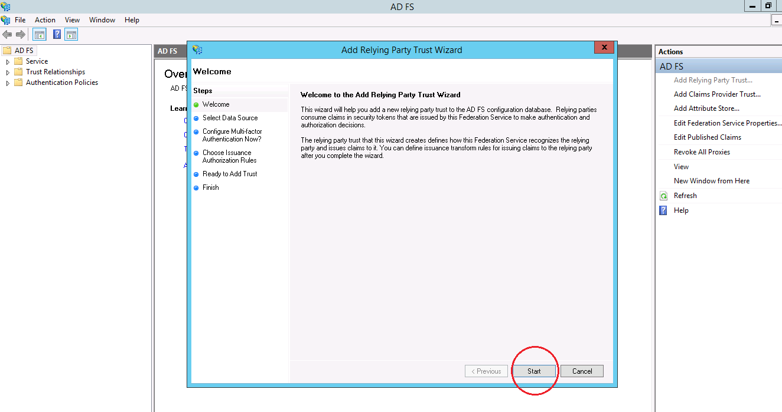Click Help text in Actions pane
This screenshot has width=782, height=412.
pyautogui.click(x=681, y=210)
